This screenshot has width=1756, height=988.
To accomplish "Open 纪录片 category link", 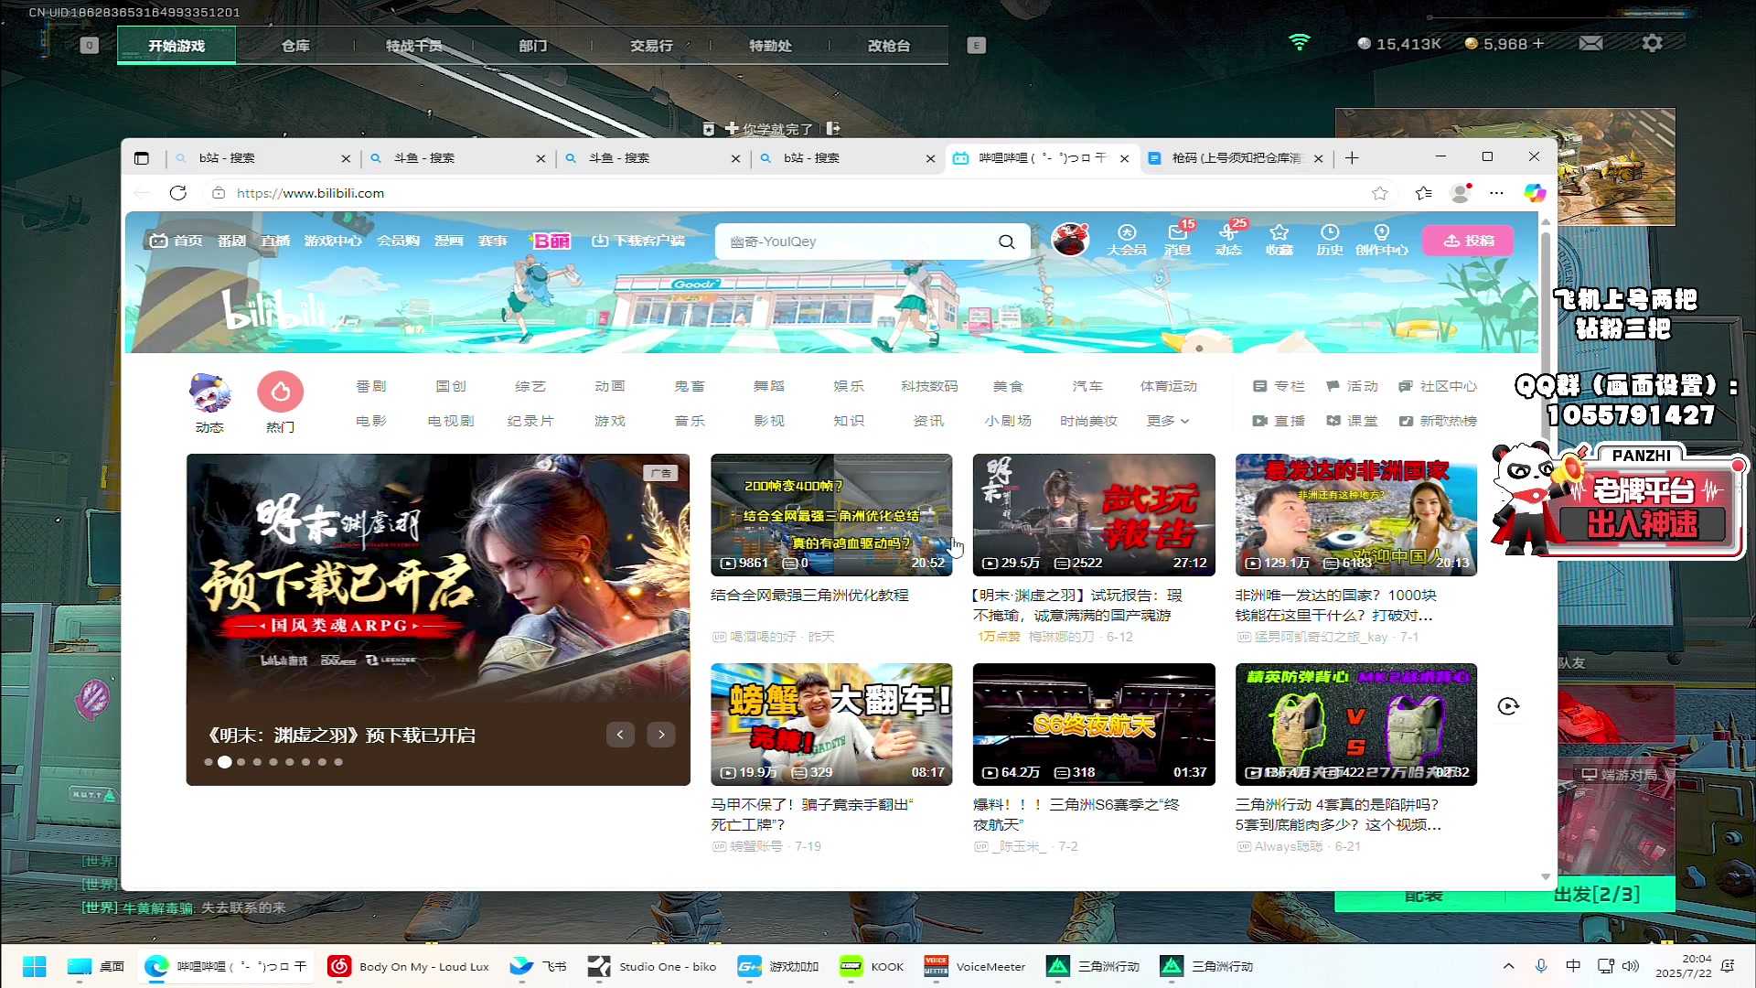I will click(x=530, y=421).
